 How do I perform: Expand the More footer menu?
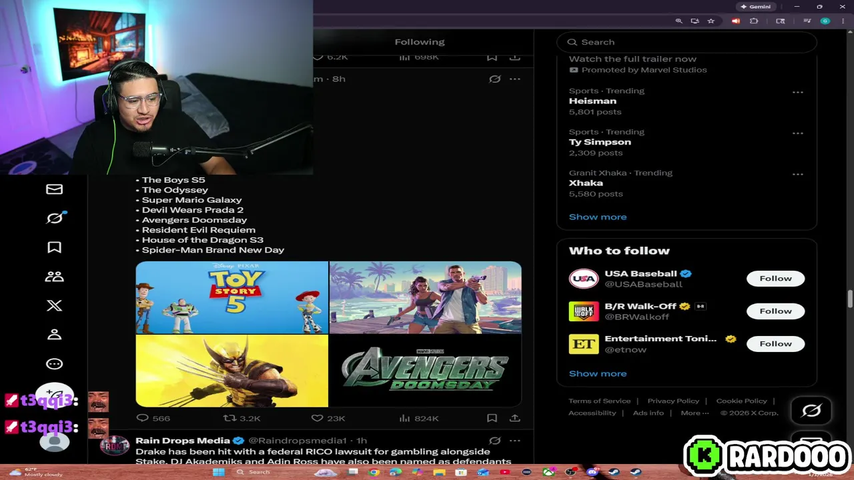pos(695,413)
